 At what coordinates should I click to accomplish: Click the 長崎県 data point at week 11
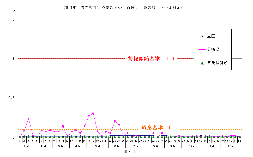click(63, 126)
